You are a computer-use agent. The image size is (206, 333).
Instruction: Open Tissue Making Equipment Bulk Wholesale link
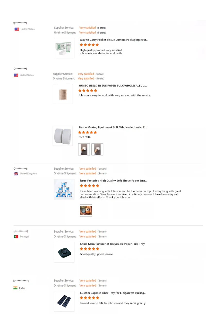click(113, 127)
